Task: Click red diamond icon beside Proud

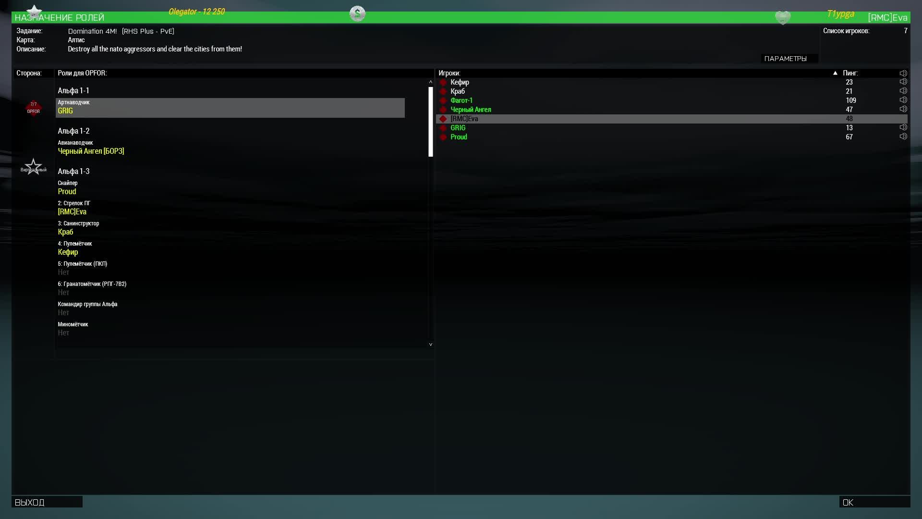Action: pos(443,137)
